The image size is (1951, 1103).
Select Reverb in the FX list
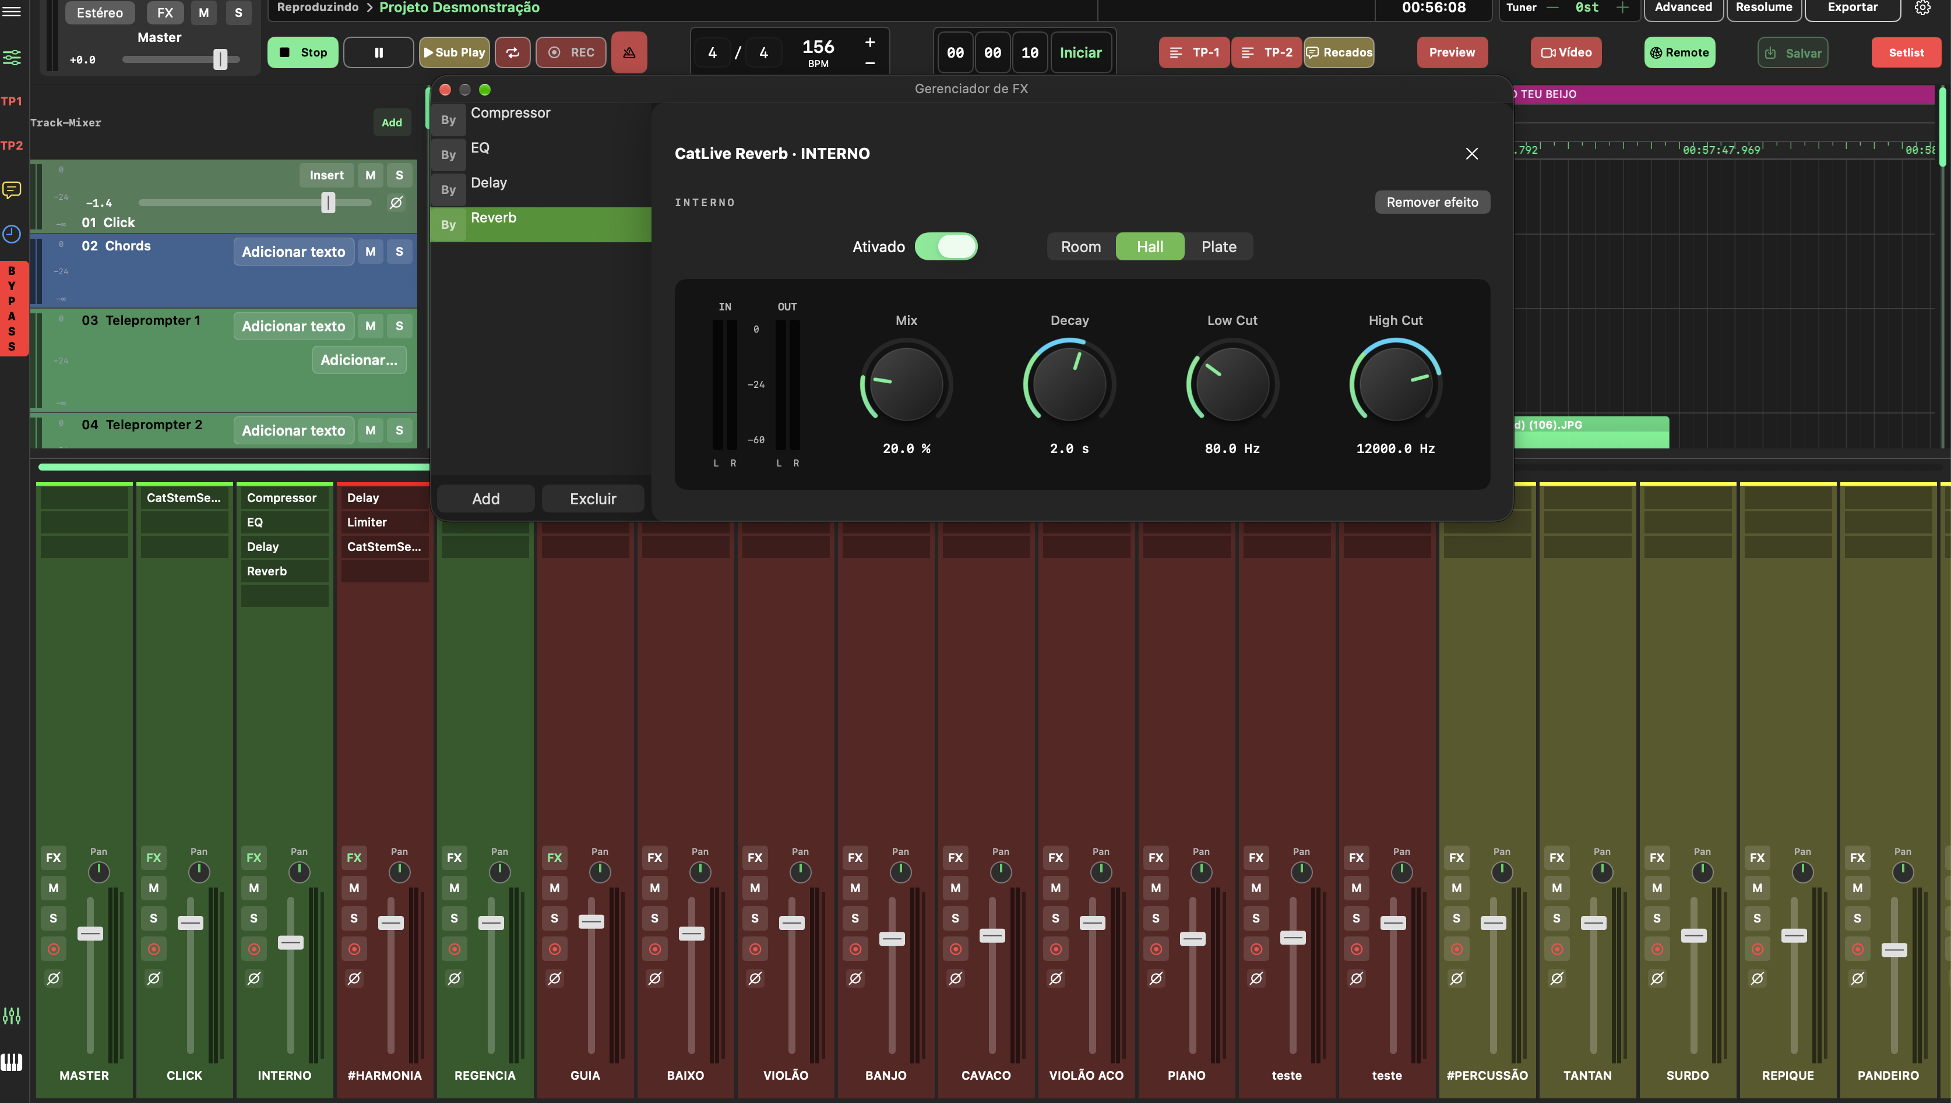540,224
